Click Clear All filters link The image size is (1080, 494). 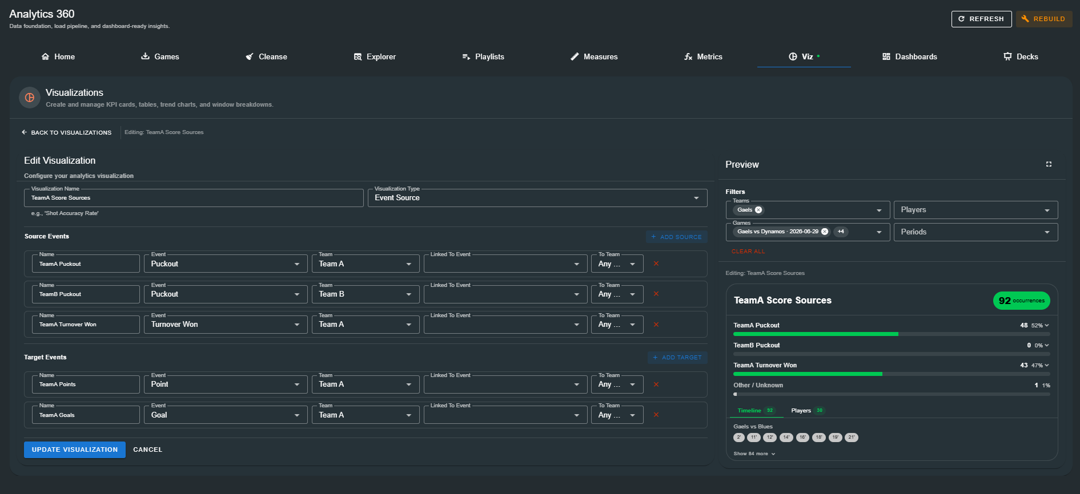748,251
